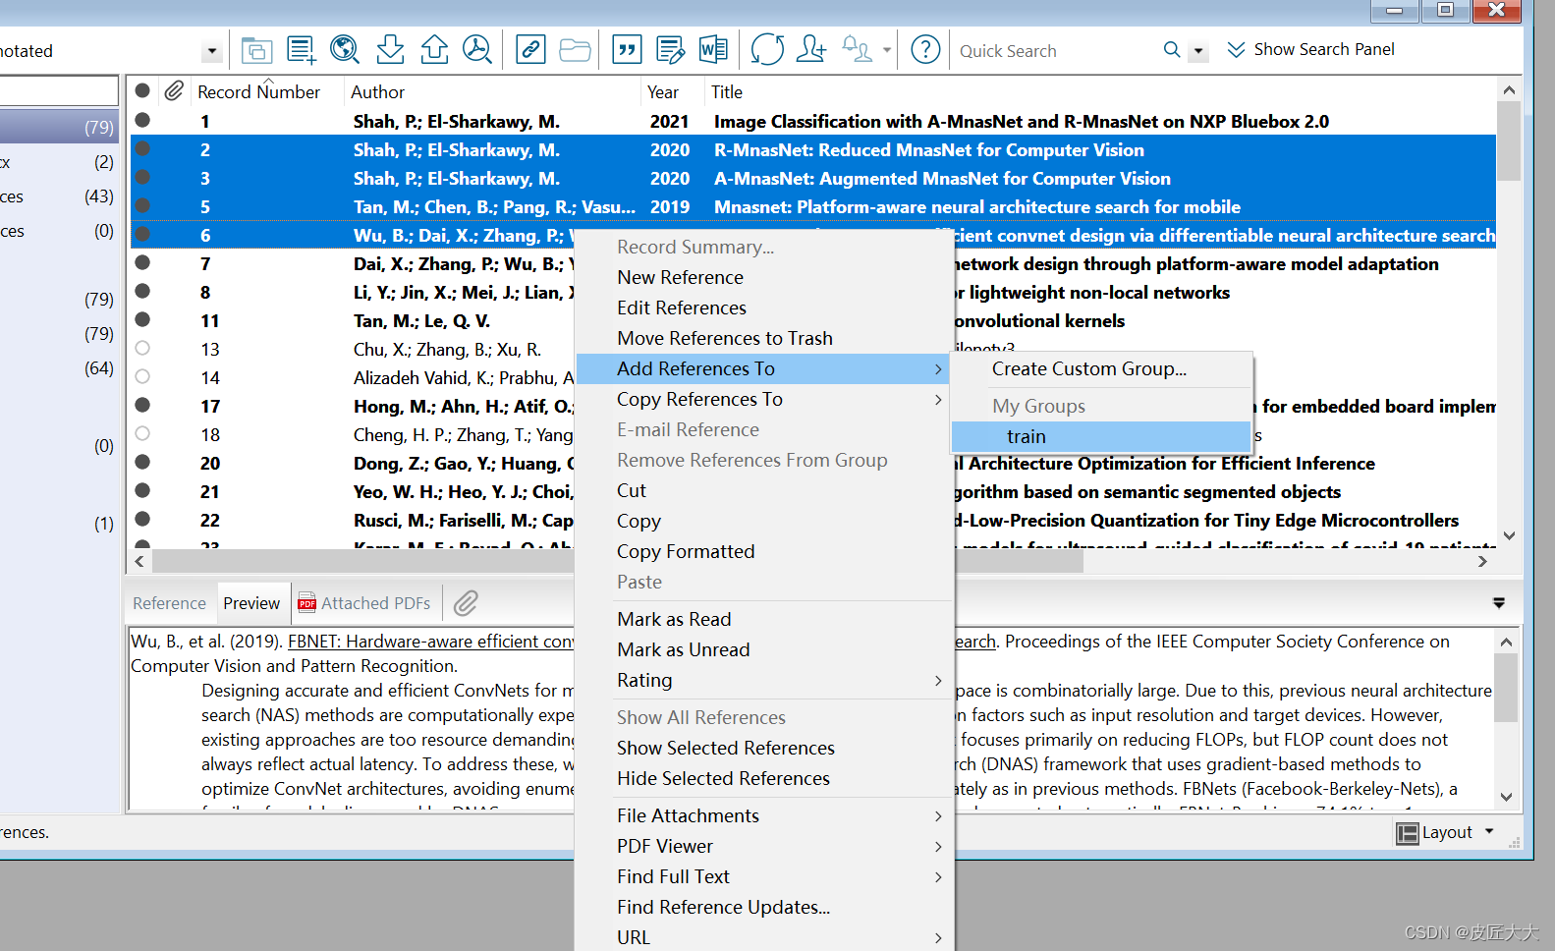Click the New Reference toolbar icon
Viewport: 1555px width, 951px height.
(301, 49)
